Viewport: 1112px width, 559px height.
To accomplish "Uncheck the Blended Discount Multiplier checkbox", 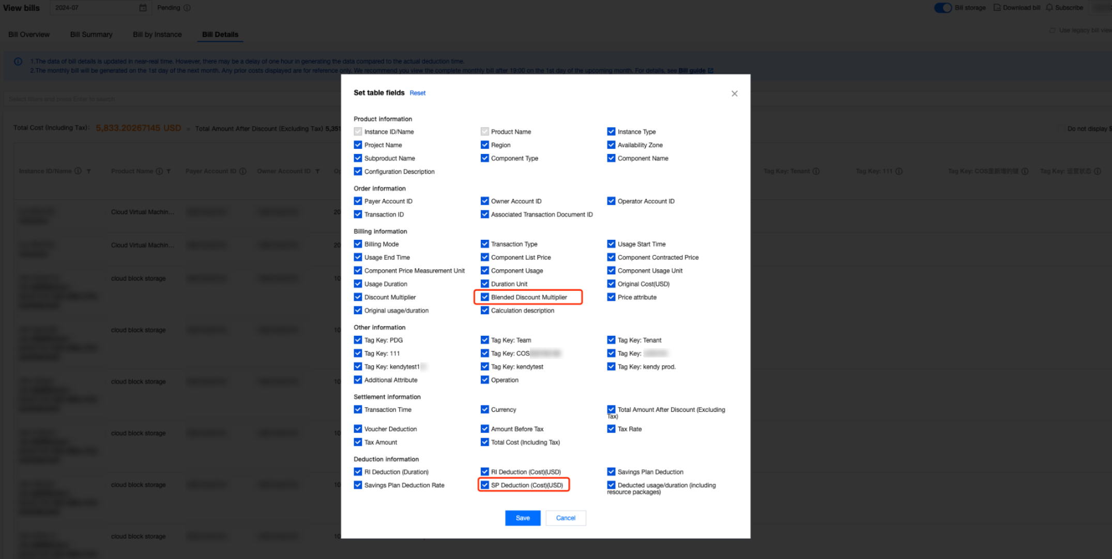I will click(484, 297).
